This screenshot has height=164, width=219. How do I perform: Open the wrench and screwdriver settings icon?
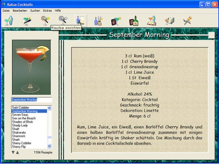[187, 21]
